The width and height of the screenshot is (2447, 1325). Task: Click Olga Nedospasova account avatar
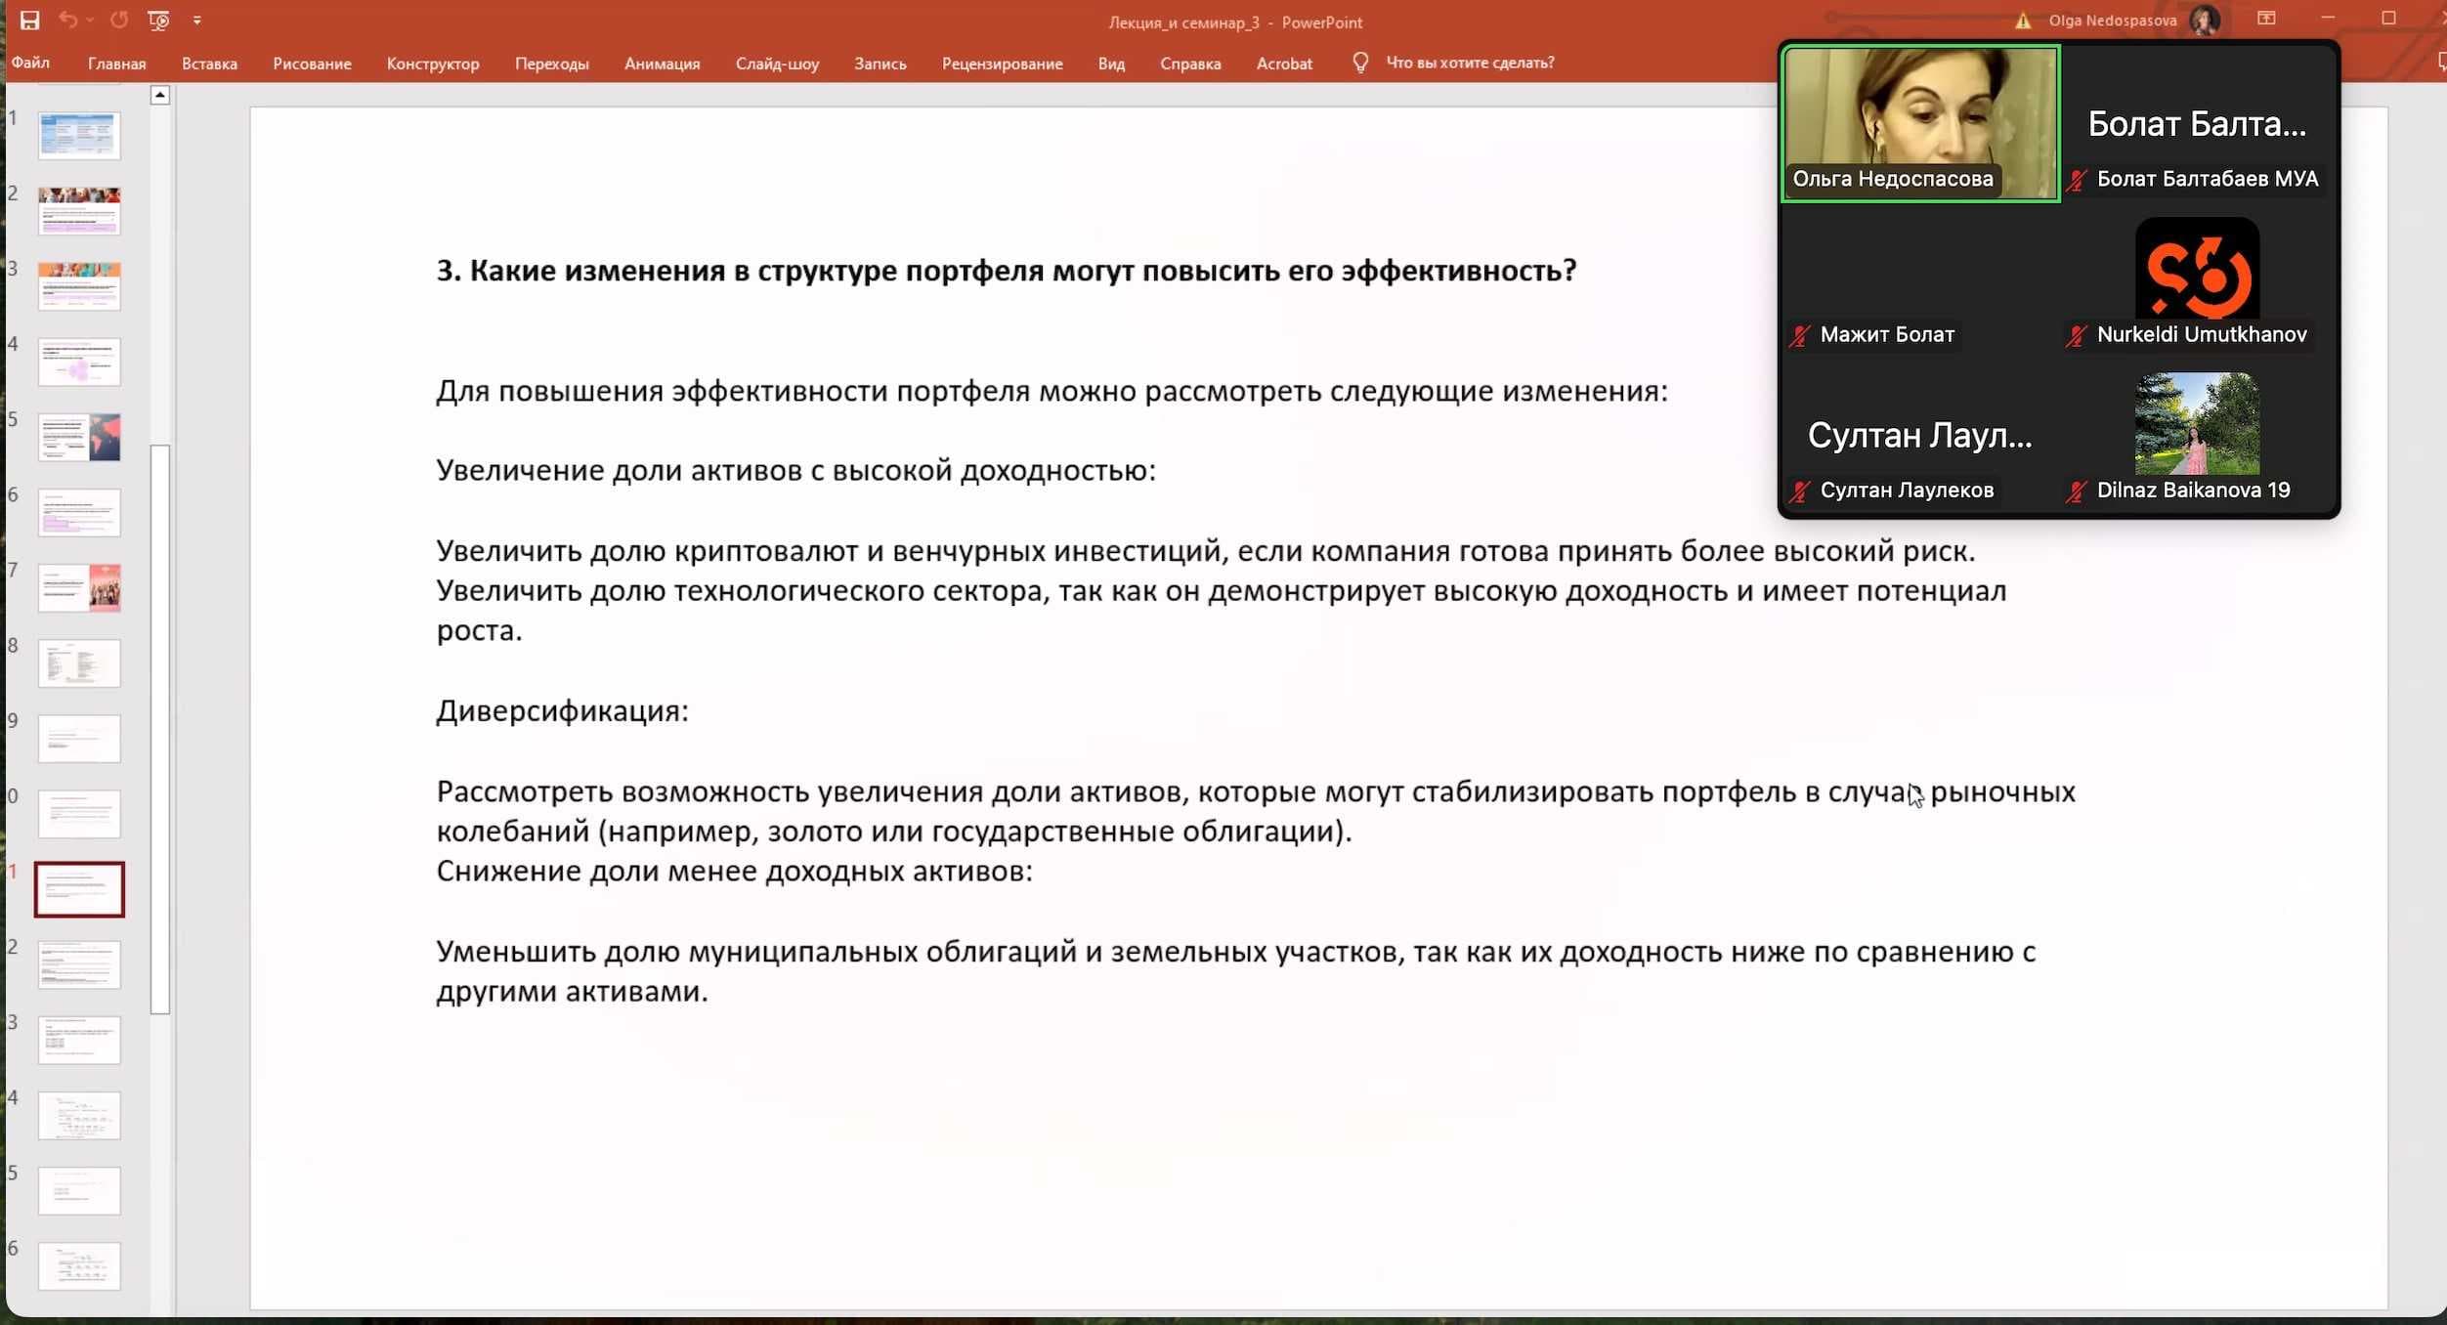[2205, 20]
